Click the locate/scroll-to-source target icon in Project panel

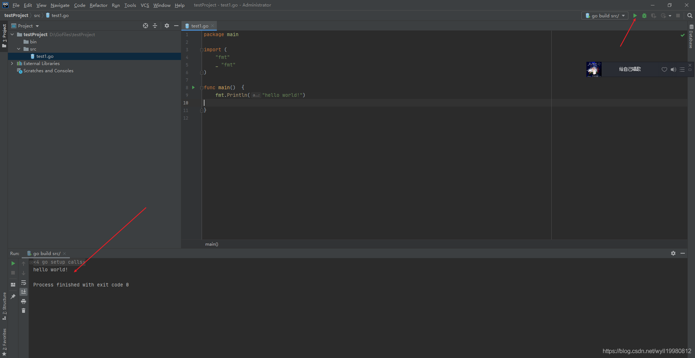click(x=146, y=26)
